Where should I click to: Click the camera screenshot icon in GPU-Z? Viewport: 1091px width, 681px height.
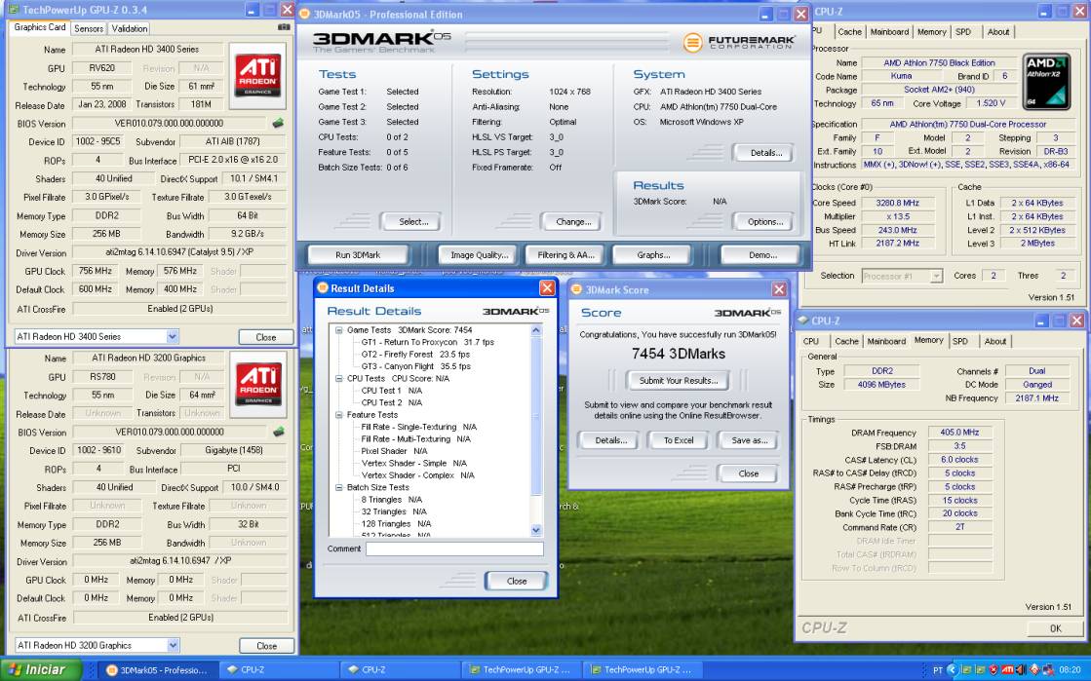(x=284, y=27)
